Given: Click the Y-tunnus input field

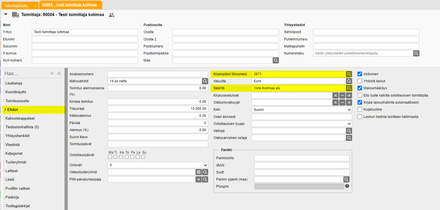Looking at the screenshot, I should click(x=85, y=53).
